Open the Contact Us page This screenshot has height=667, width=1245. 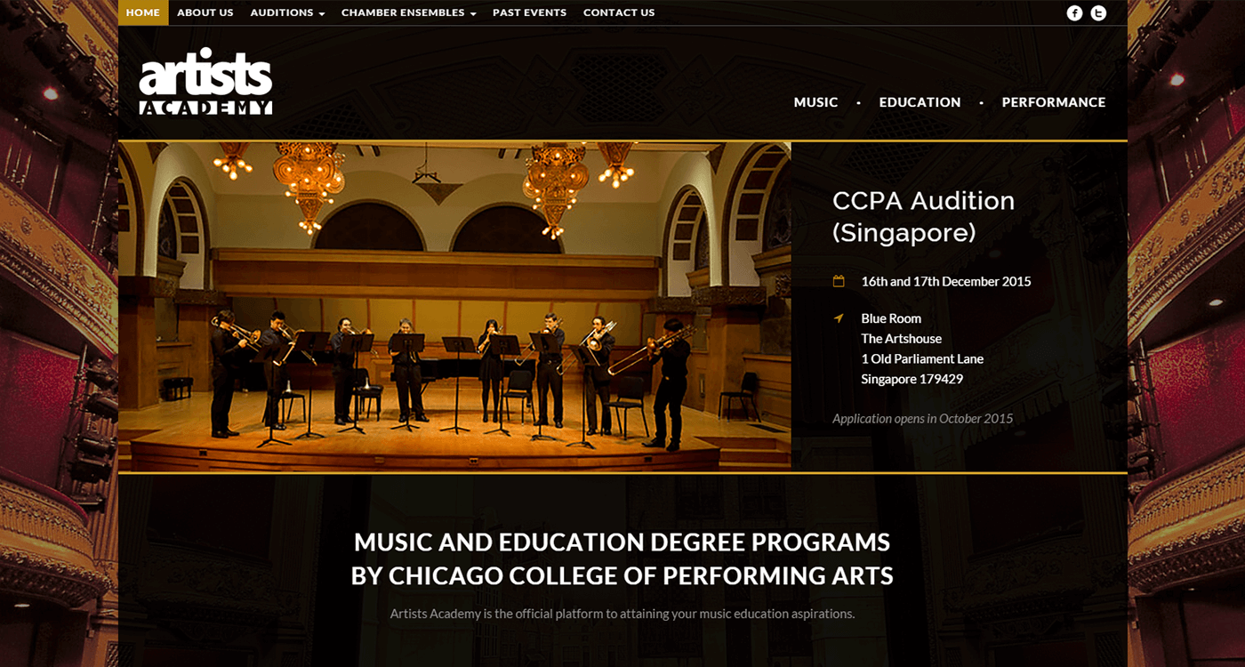tap(619, 12)
